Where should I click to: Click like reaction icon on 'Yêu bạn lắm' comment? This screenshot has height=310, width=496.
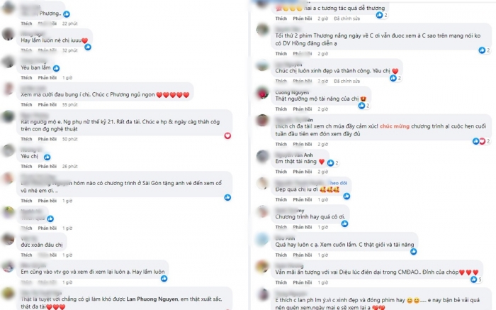click(x=56, y=68)
